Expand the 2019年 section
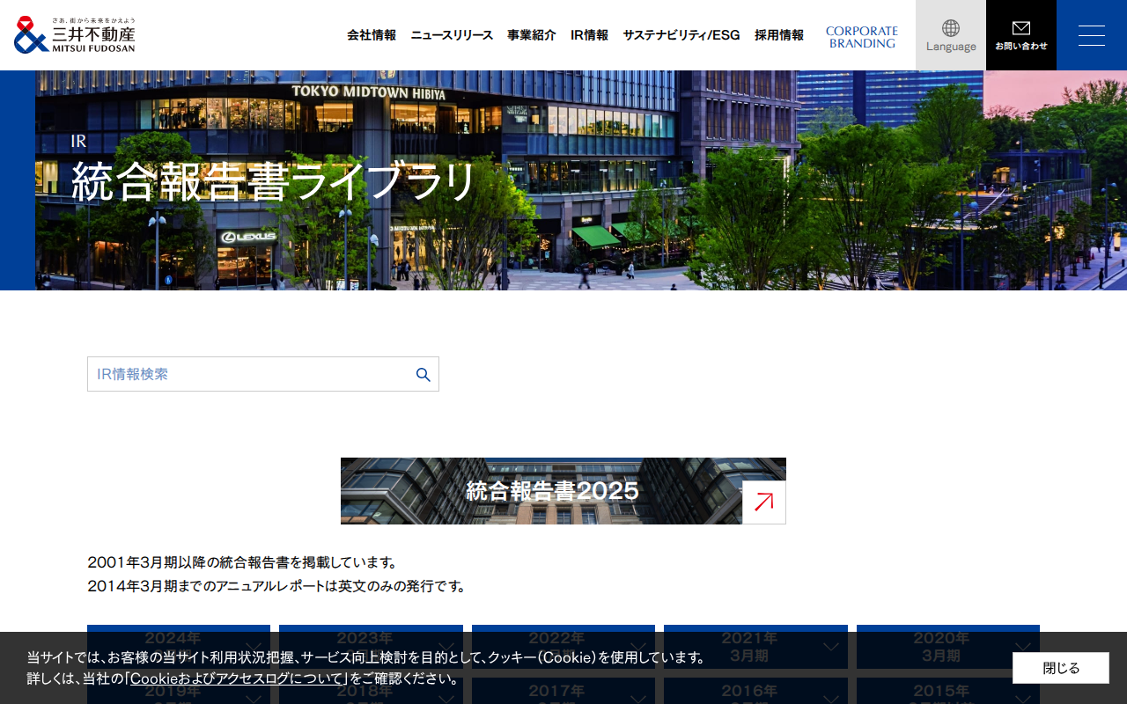Image resolution: width=1127 pixels, height=704 pixels. [x=179, y=691]
